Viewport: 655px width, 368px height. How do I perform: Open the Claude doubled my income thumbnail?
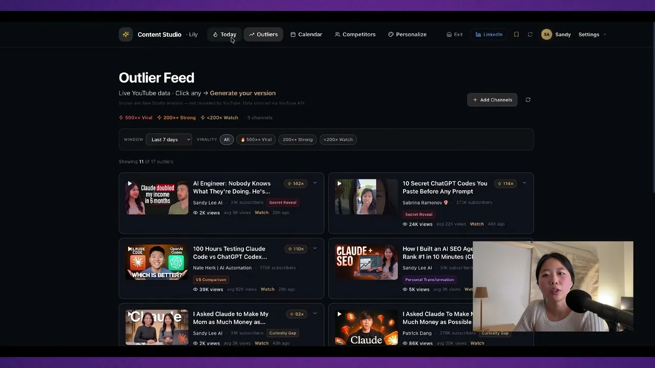pos(157,197)
